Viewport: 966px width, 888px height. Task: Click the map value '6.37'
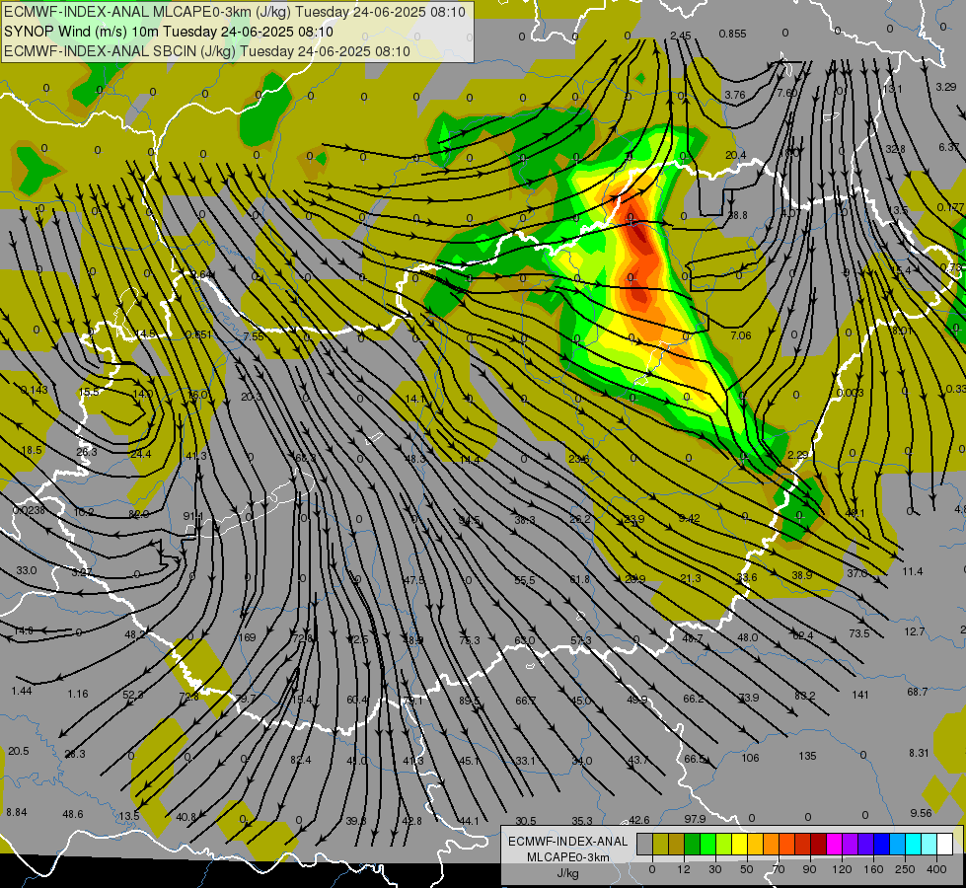949,147
